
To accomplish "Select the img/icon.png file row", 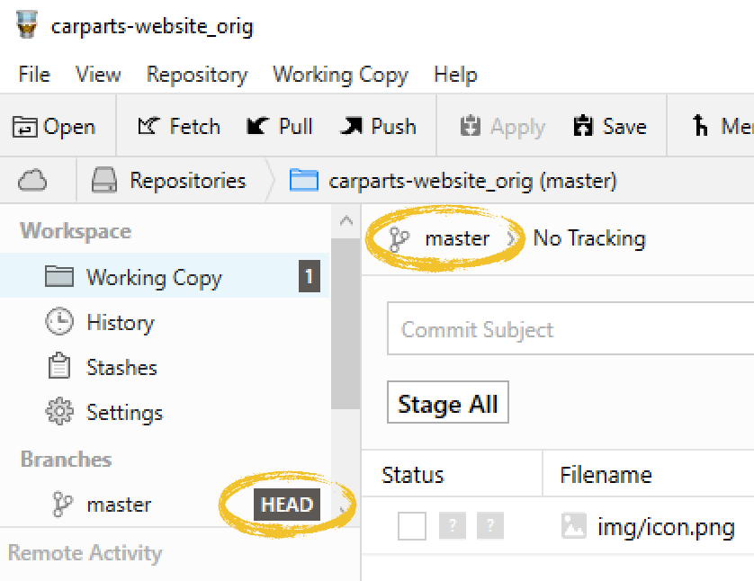I will [x=665, y=527].
